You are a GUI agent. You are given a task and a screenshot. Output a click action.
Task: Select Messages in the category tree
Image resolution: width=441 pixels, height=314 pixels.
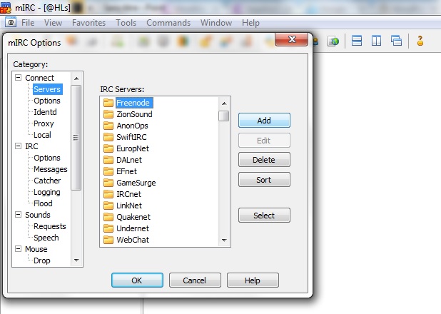click(x=51, y=169)
